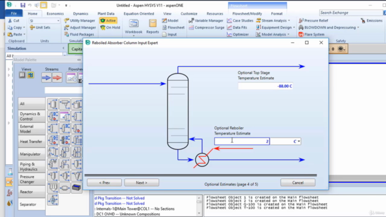Select the All palette category
This screenshot has width=386, height=217.
(31, 104)
